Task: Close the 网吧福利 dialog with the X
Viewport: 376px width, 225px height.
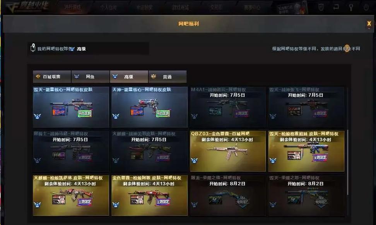Action: pos(369,24)
